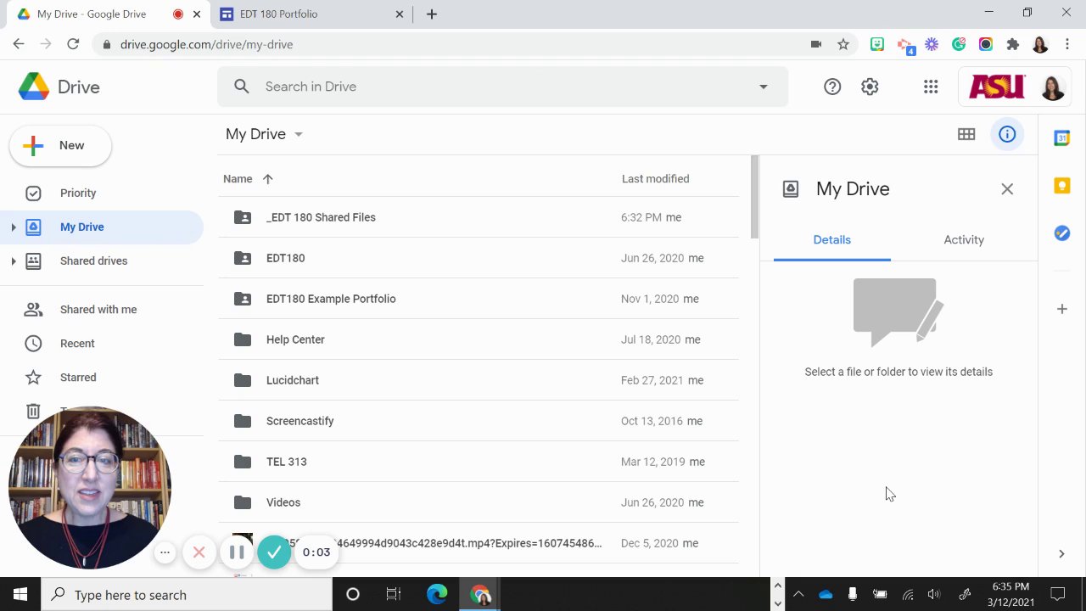The height and width of the screenshot is (611, 1086).
Task: Open the Details tab
Action: tap(832, 240)
